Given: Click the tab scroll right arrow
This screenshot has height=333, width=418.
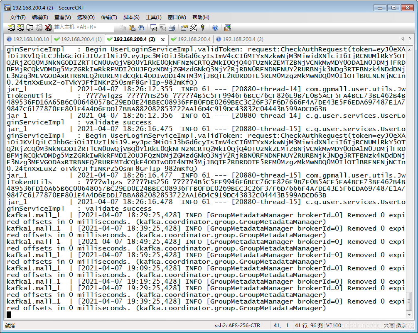Looking at the screenshot, I should (x=410, y=39).
